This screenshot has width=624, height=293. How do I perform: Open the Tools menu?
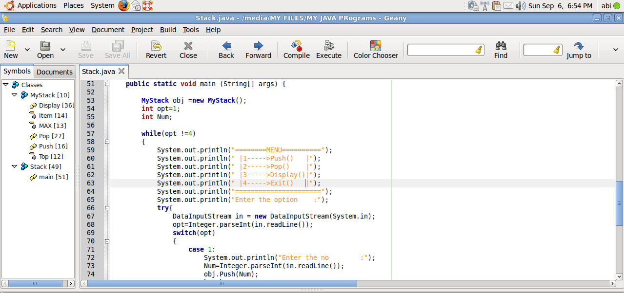tap(191, 30)
